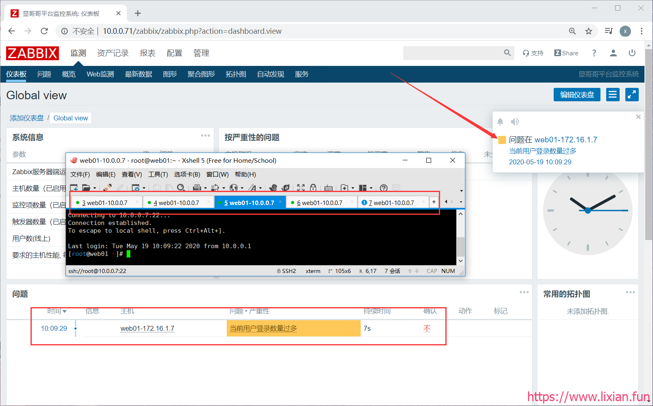Click the Xshell find magnifier toolbar icon
Screen dimensions: 653x406
tap(181, 188)
